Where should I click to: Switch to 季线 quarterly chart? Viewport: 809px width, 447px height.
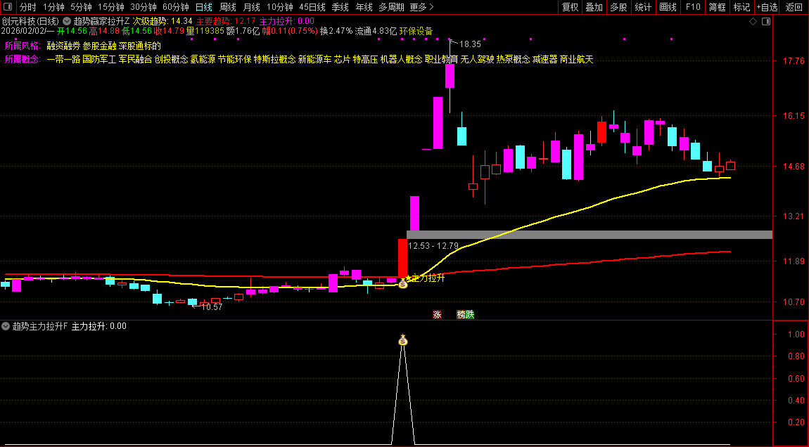[x=340, y=7]
